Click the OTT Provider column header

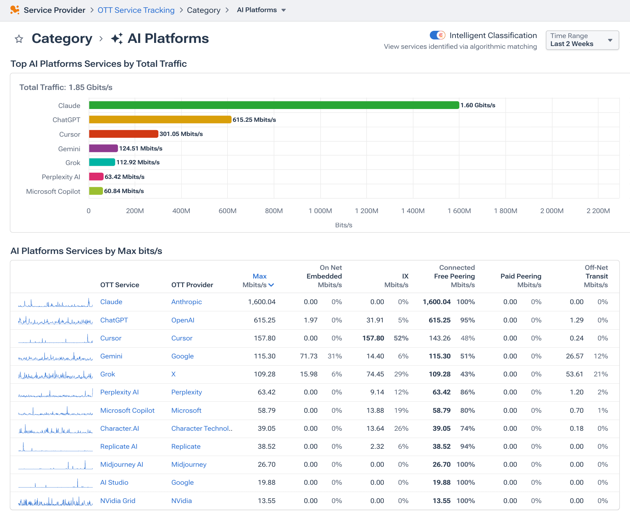pyautogui.click(x=192, y=285)
